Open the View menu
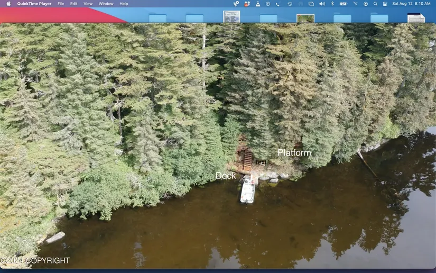Viewport: 436px width, 273px height. coord(88,4)
